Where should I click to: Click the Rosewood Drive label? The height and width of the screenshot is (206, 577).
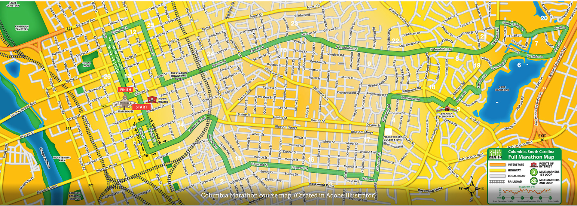click(x=430, y=190)
